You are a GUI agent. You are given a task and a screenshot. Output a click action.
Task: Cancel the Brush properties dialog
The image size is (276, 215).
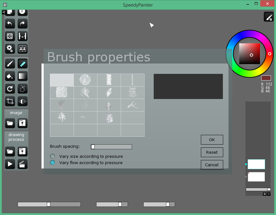point(212,165)
